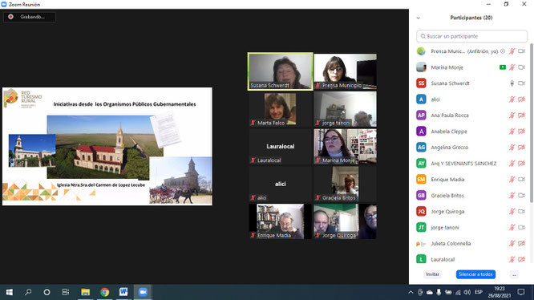Click Marina Monje's green screen-share icon
The height and width of the screenshot is (300, 534).
coord(502,67)
